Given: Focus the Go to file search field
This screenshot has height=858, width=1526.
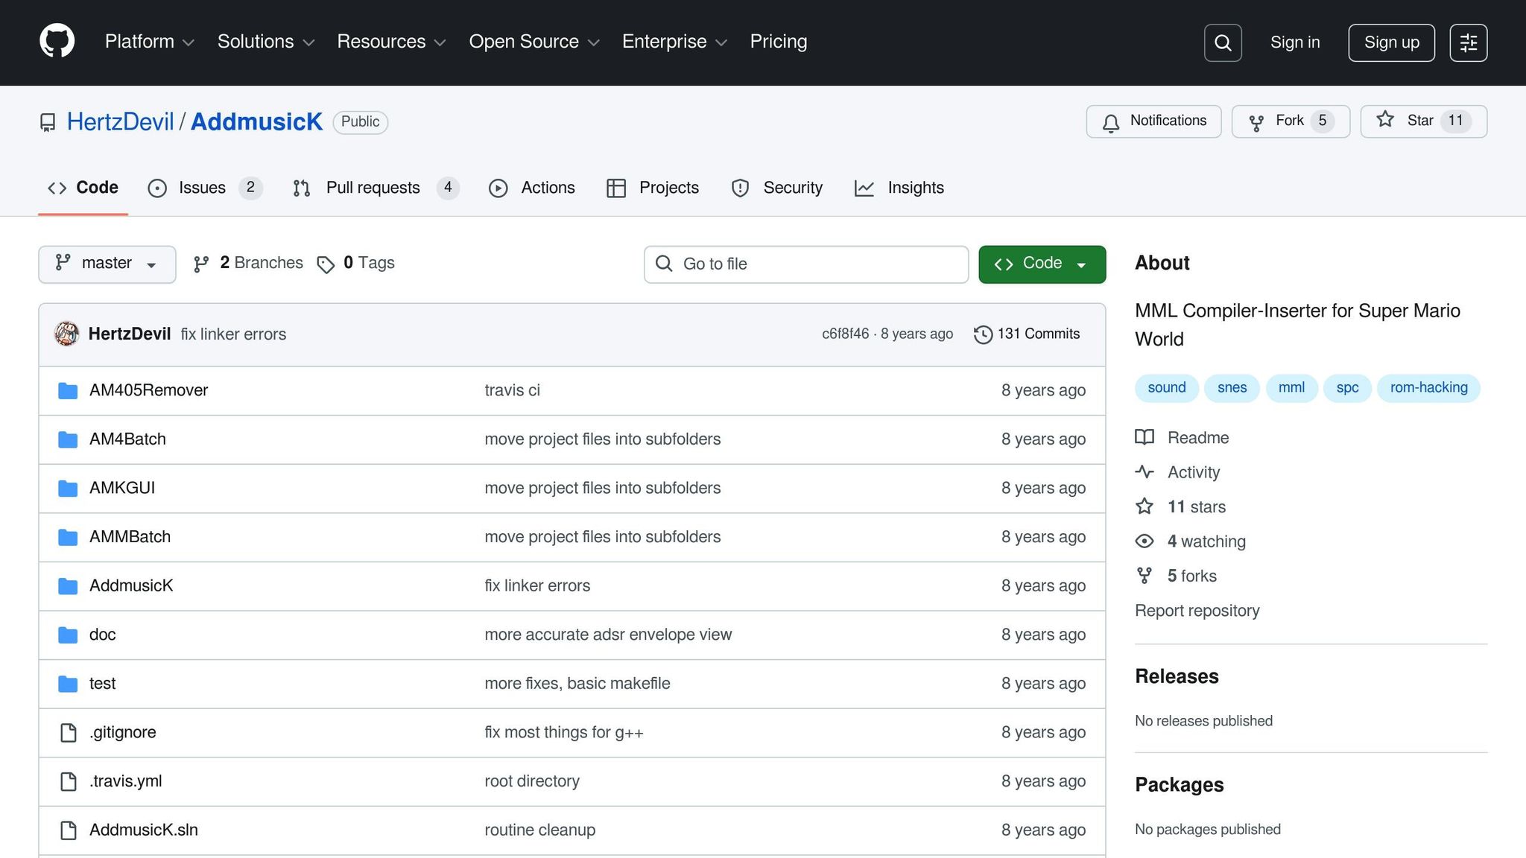Looking at the screenshot, I should (806, 264).
